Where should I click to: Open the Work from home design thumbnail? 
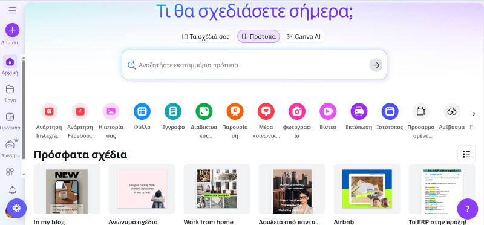(217, 189)
